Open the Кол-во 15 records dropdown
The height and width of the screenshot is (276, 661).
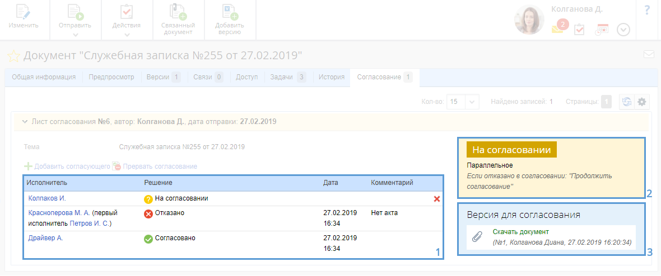pyautogui.click(x=463, y=101)
